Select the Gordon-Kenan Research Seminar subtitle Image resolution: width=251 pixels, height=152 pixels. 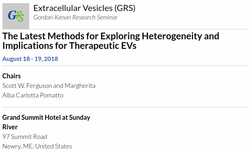pyautogui.click(x=75, y=17)
